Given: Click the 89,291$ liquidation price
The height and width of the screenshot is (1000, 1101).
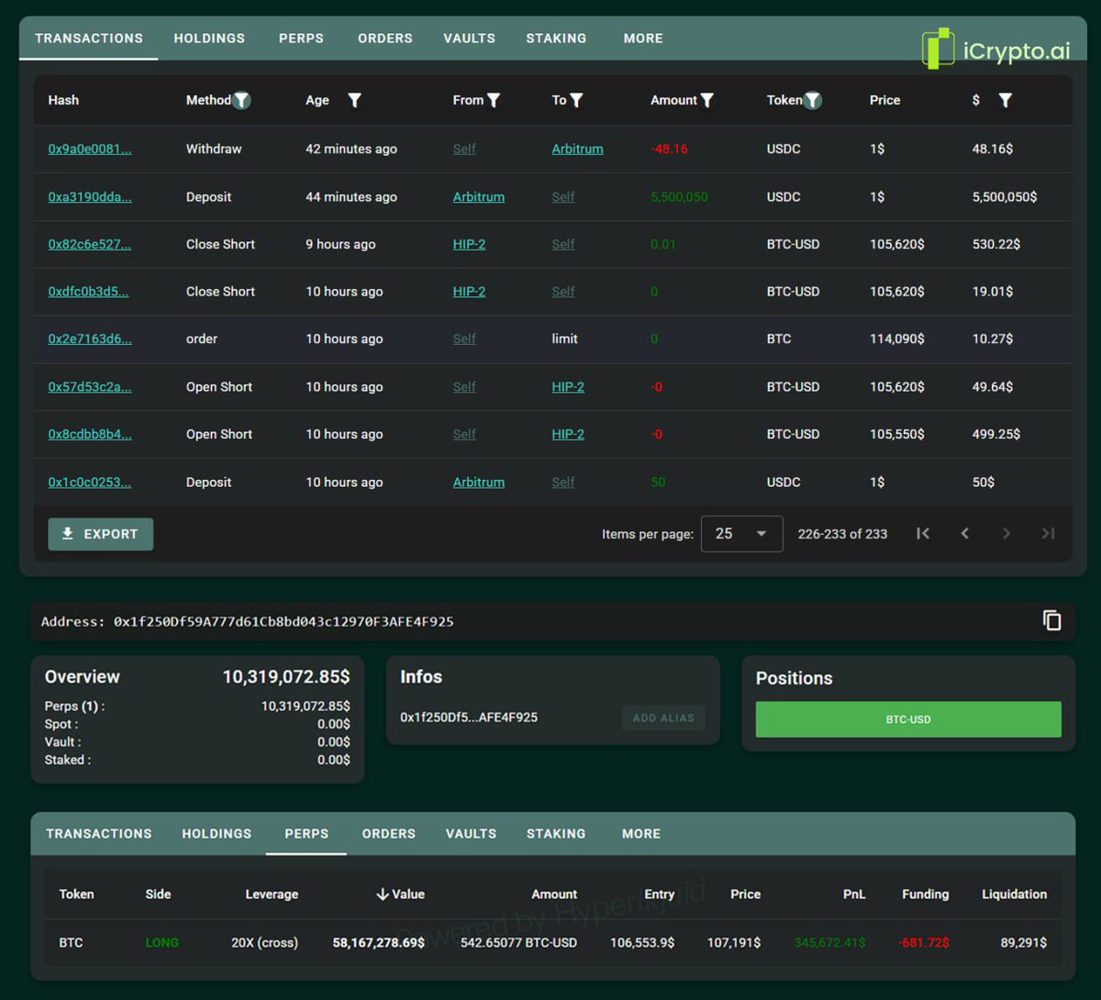Looking at the screenshot, I should (x=1024, y=943).
